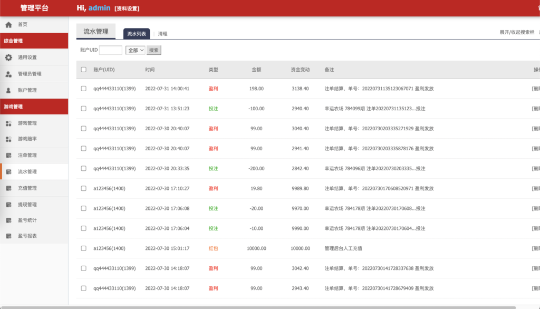Click the user icon for 账户管理
540x309 pixels.
[x=8, y=90]
